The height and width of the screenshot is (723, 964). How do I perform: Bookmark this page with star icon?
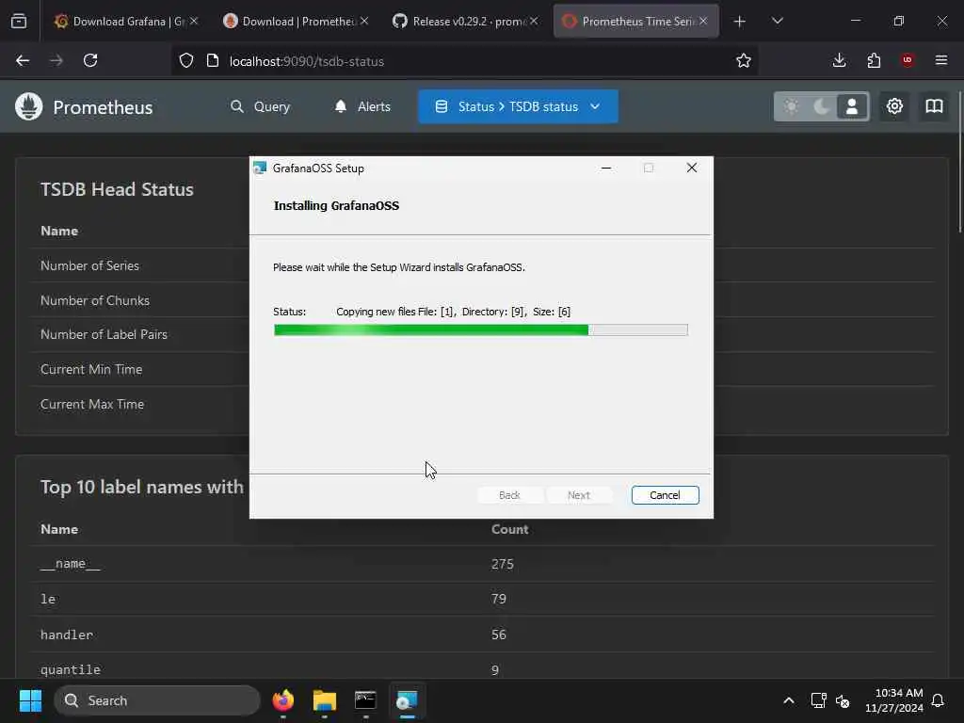[x=744, y=60]
